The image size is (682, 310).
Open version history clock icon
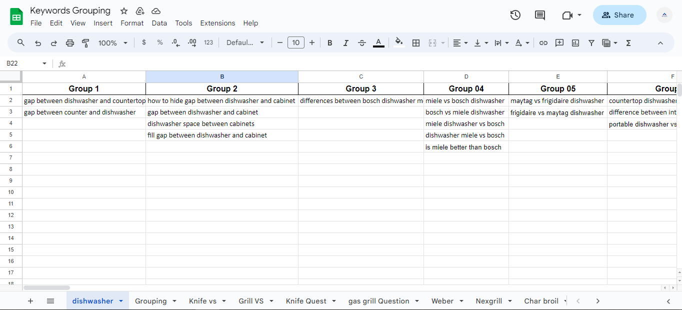[x=515, y=15]
